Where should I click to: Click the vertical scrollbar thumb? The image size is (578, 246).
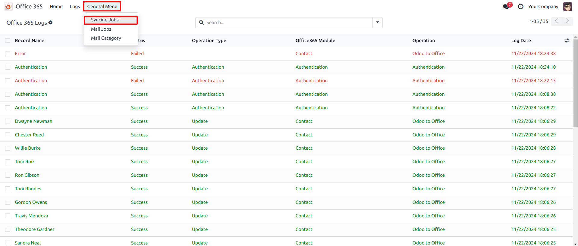click(575, 83)
